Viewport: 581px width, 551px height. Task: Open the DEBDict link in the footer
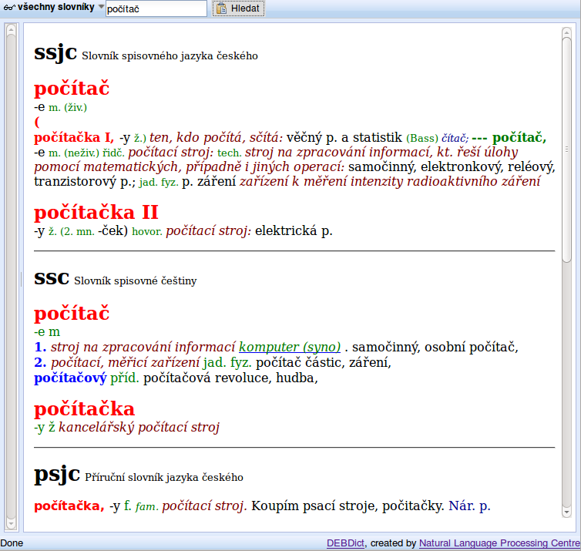(x=345, y=543)
